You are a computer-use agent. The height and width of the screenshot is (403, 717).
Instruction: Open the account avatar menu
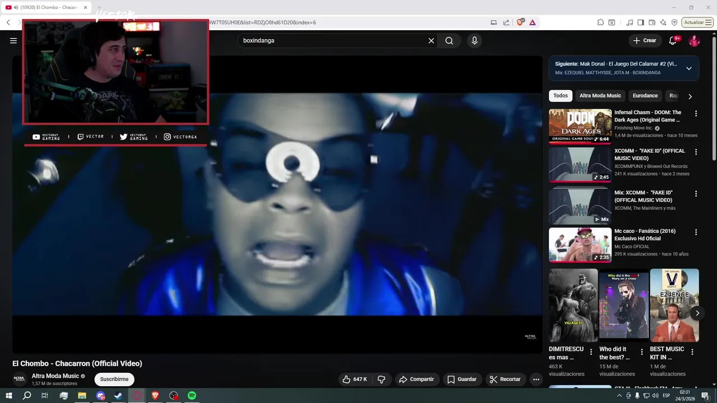point(694,41)
